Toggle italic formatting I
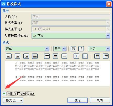The width and height of the screenshot is (113, 106). tap(81, 49)
